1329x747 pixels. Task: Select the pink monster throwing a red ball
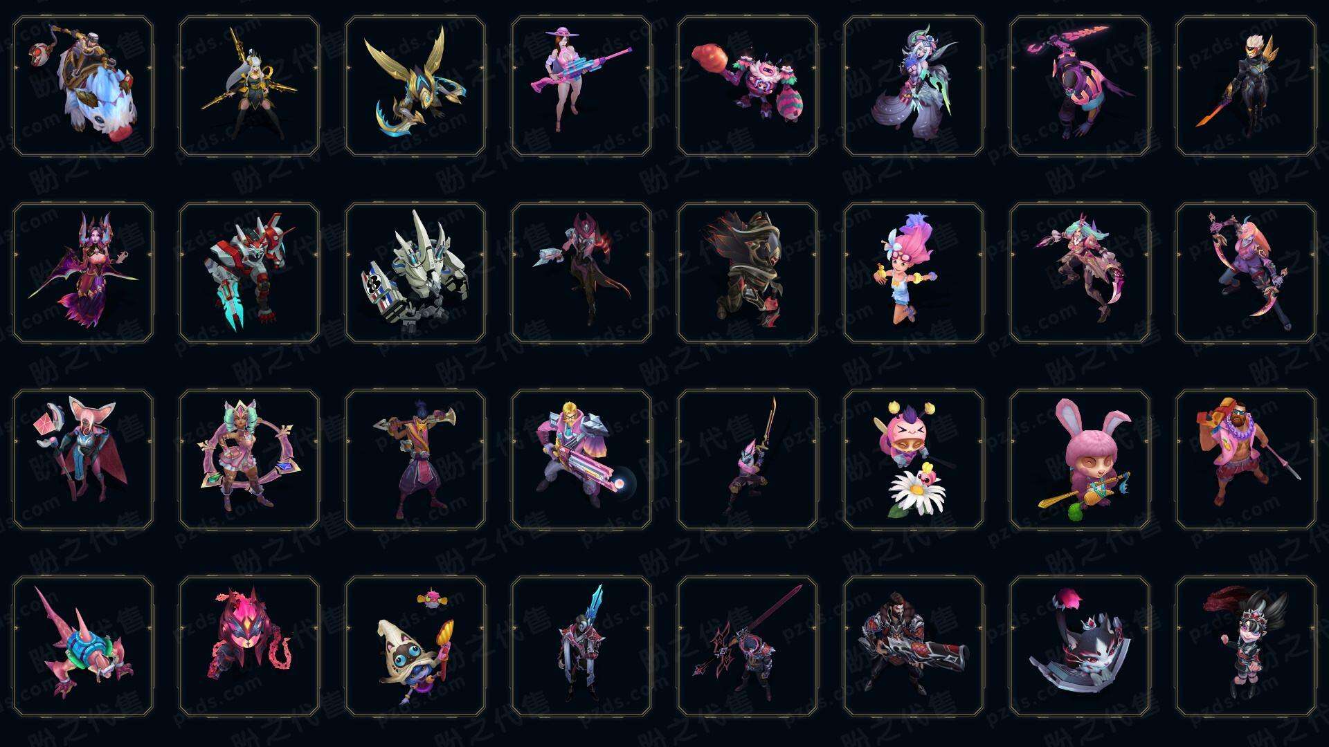[748, 86]
